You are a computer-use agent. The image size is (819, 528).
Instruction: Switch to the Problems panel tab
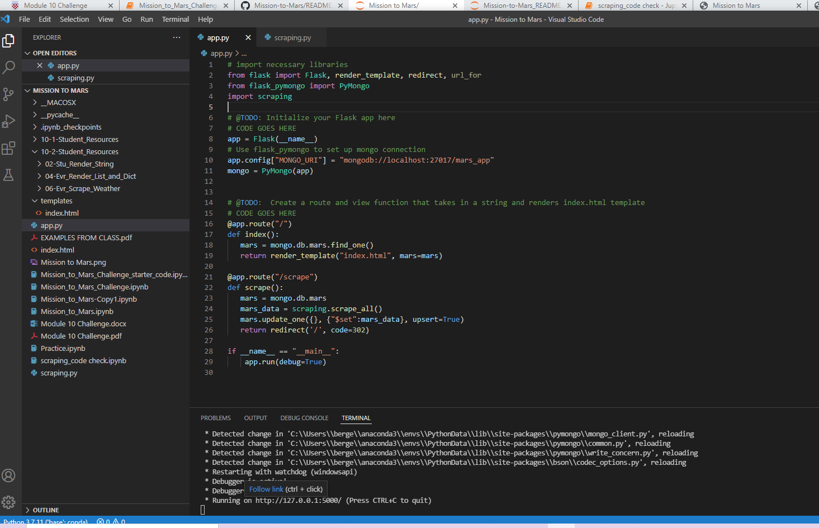click(x=216, y=418)
